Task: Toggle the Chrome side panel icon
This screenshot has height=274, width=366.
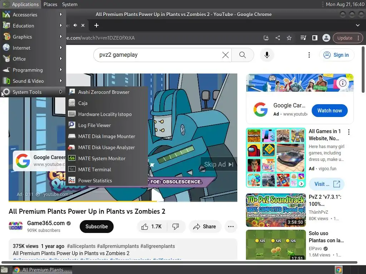Action: point(315,38)
